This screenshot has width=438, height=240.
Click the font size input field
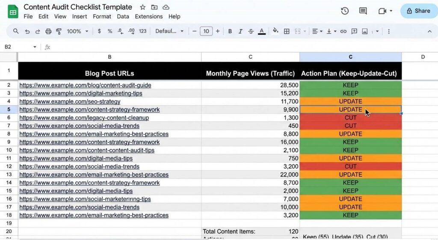(x=206, y=31)
